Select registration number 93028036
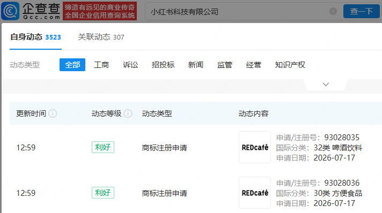Viewport: 382px width, 213px height. point(342,183)
